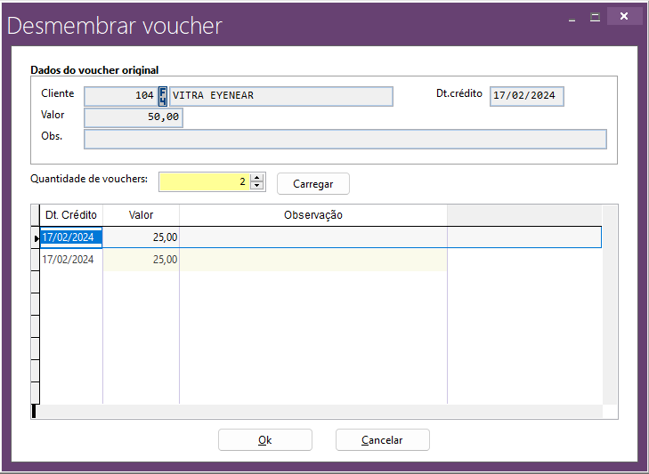Select the Cliente code field showing 104
This screenshot has height=474, width=649.
tap(120, 96)
